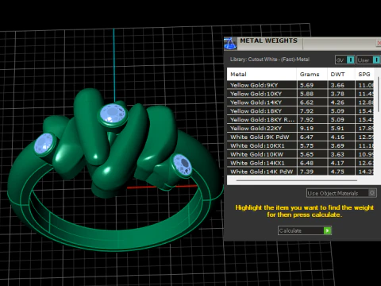Sort by the DWT column header
The image size is (381, 286).
[x=341, y=75]
